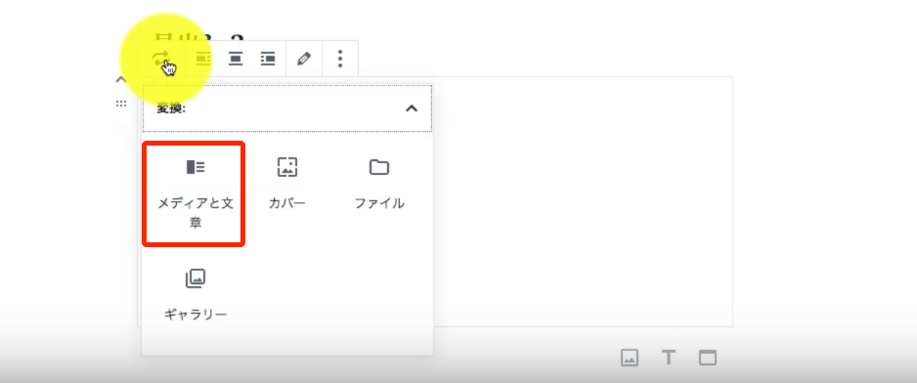Click the six-dot block drag handle

pyautogui.click(x=120, y=105)
